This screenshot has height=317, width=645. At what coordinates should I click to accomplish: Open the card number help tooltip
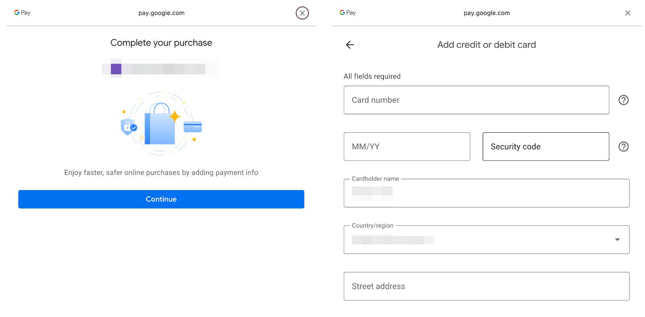point(623,100)
